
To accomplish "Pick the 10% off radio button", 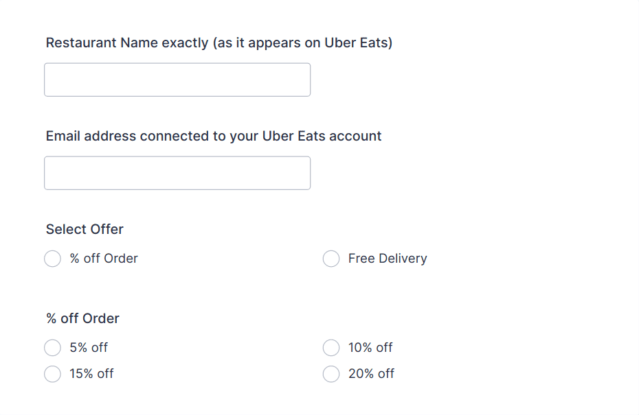I will tap(330, 348).
